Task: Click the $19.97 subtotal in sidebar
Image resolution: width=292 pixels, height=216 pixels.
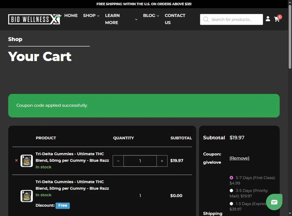Action: (237, 137)
